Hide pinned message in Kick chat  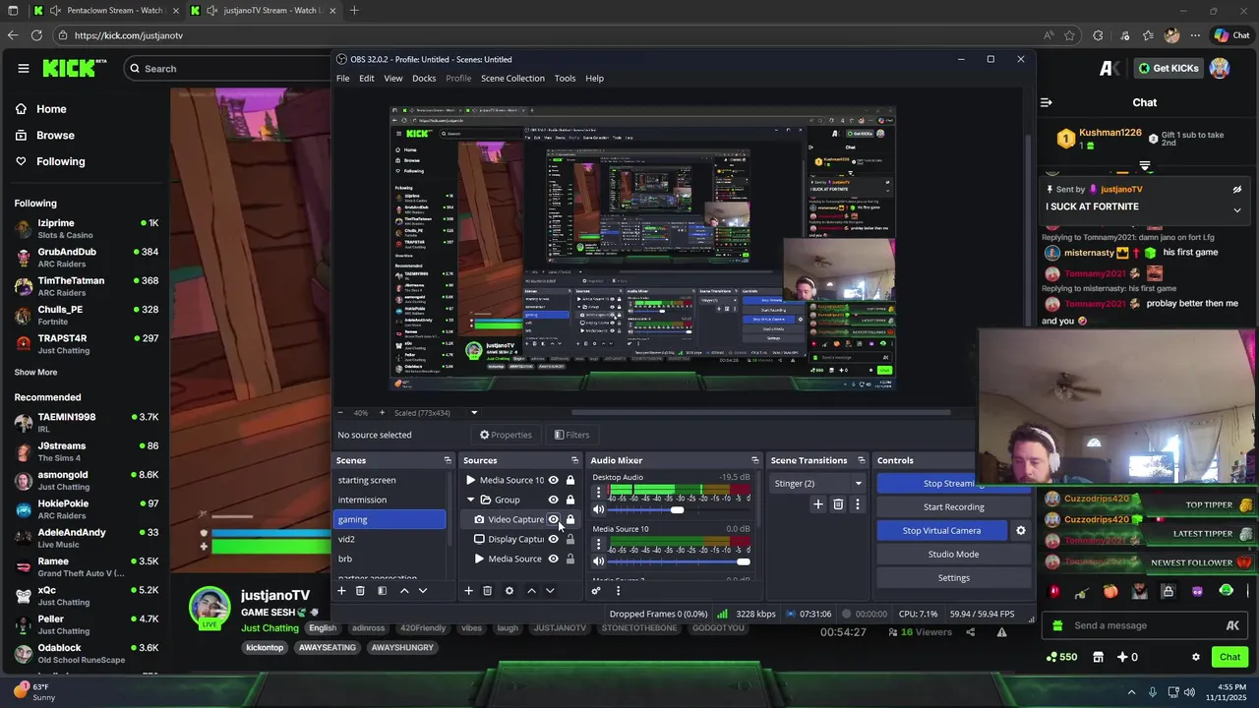pyautogui.click(x=1237, y=190)
